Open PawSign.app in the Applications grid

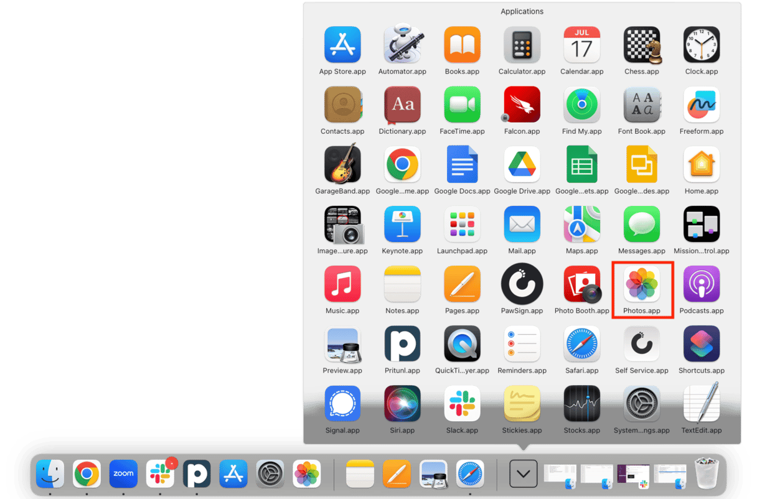(x=522, y=284)
